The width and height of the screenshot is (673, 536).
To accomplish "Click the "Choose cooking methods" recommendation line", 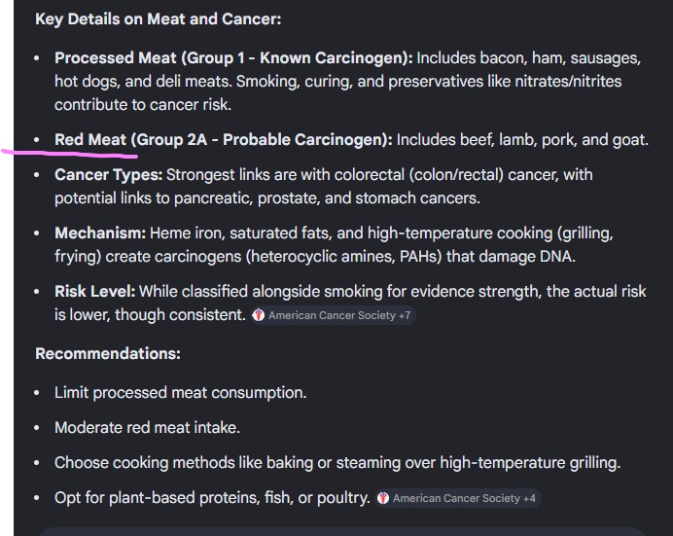I will click(x=336, y=463).
